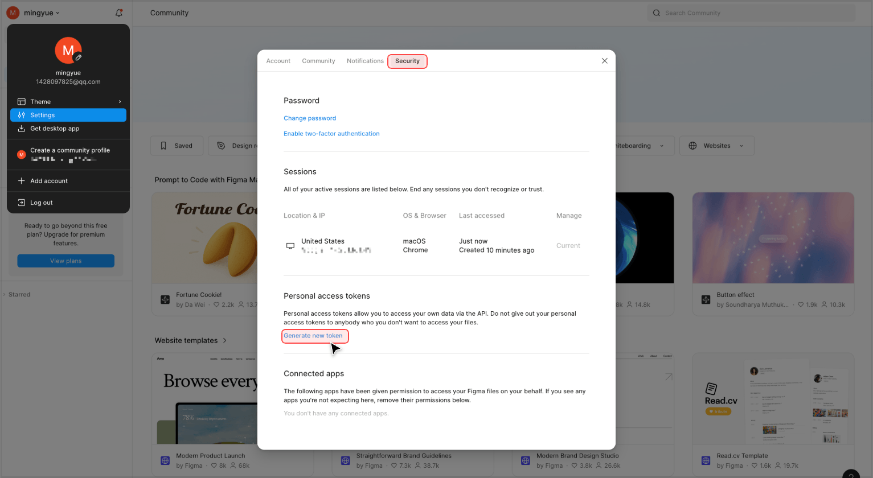Click the United States session location
The height and width of the screenshot is (478, 873).
click(323, 241)
